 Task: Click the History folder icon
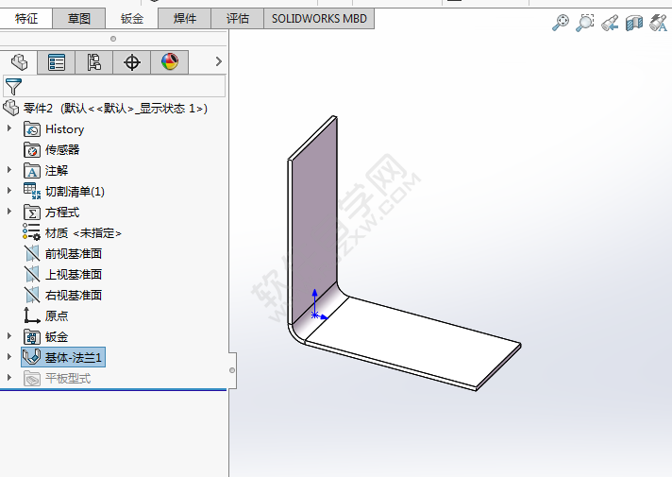point(32,129)
